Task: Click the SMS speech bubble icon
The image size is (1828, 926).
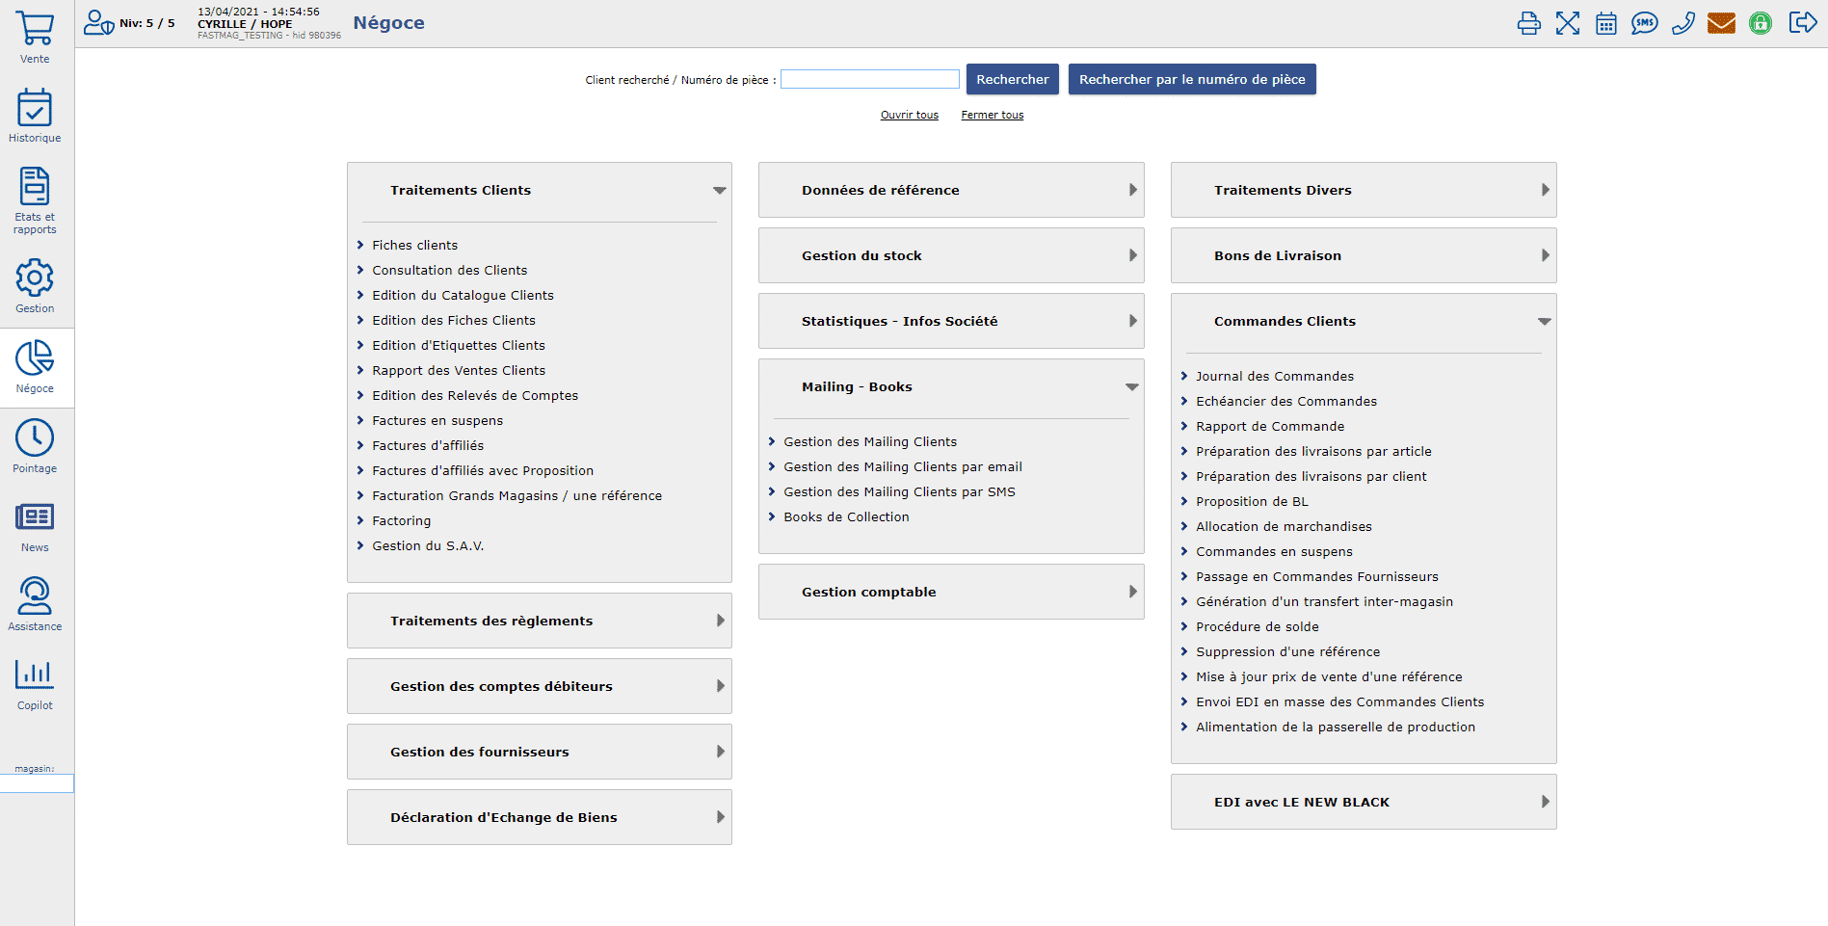Action: (x=1644, y=23)
